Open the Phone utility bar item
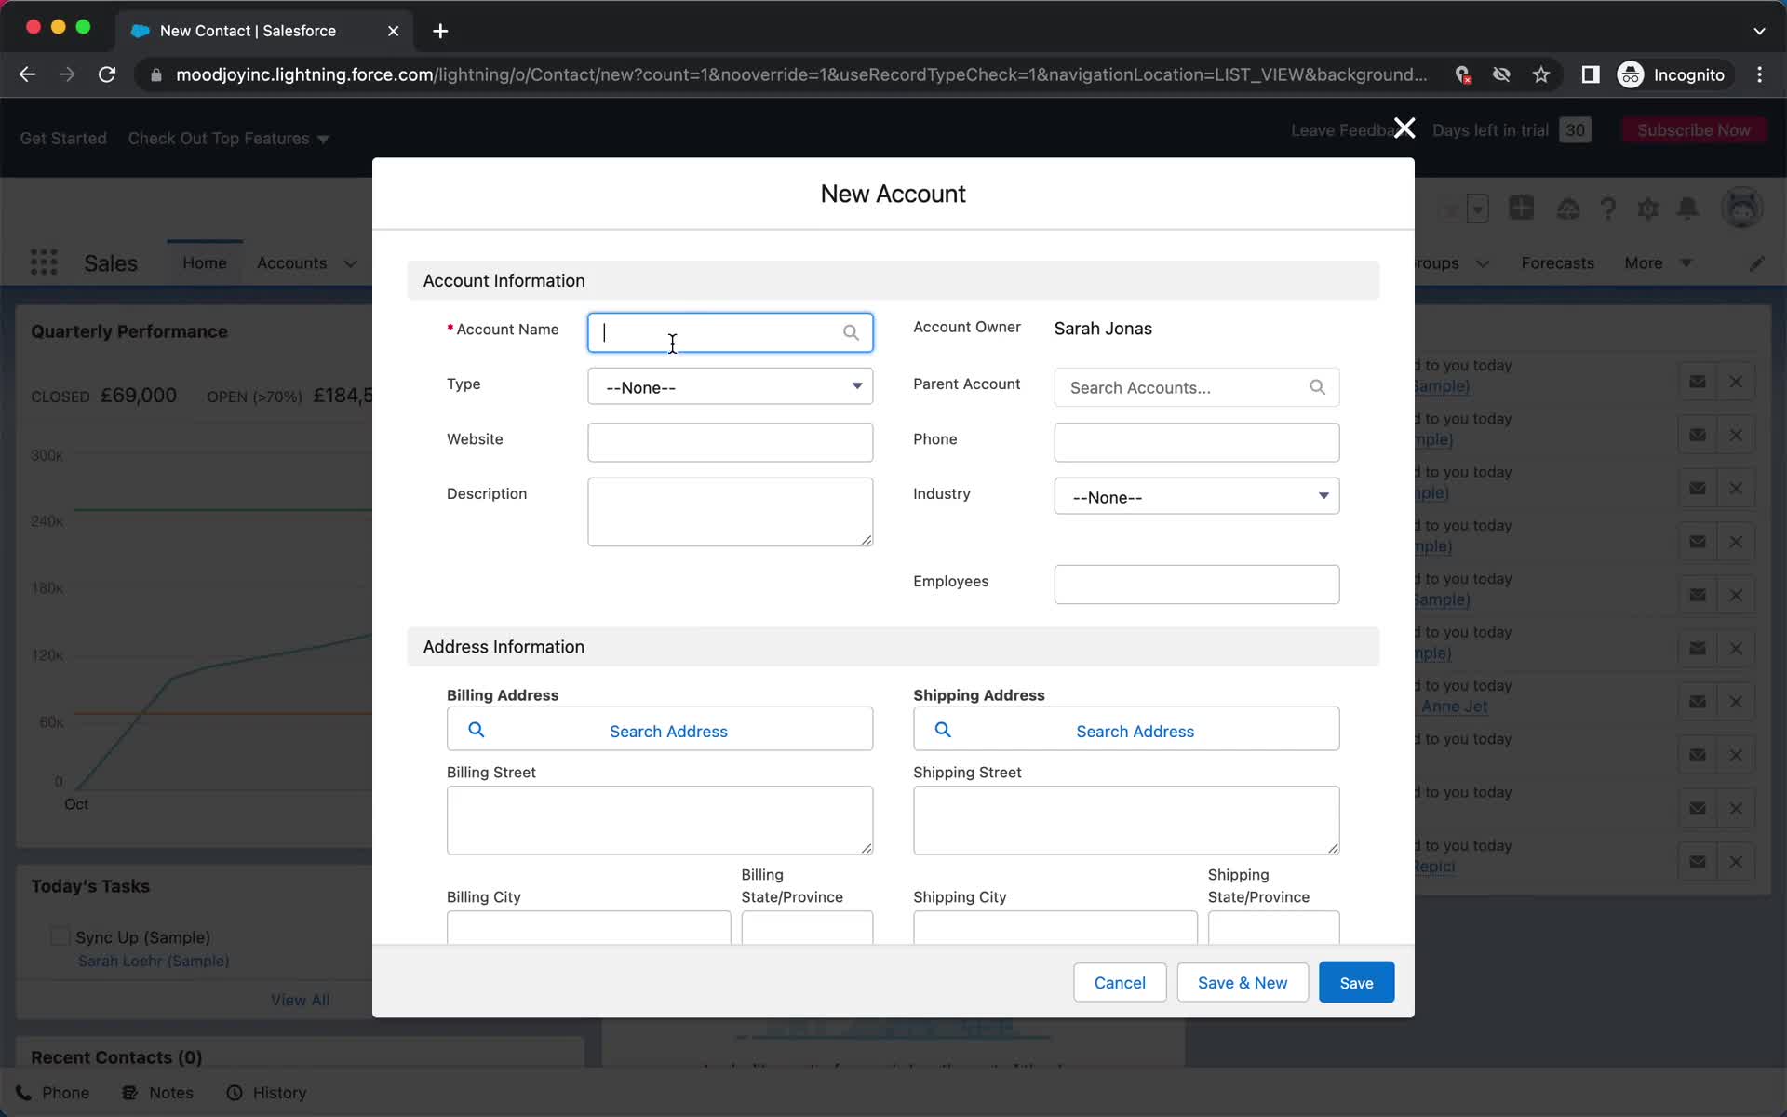1787x1117 pixels. [53, 1093]
